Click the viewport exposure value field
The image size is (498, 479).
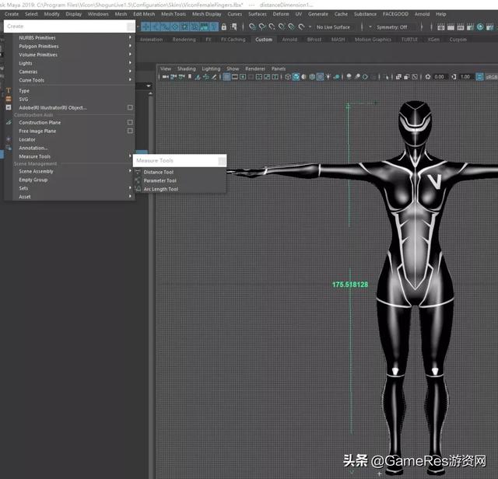[439, 77]
